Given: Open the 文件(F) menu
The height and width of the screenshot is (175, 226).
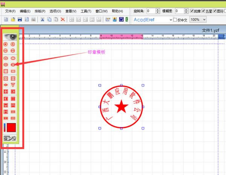Looking at the screenshot, I should [x=11, y=11].
